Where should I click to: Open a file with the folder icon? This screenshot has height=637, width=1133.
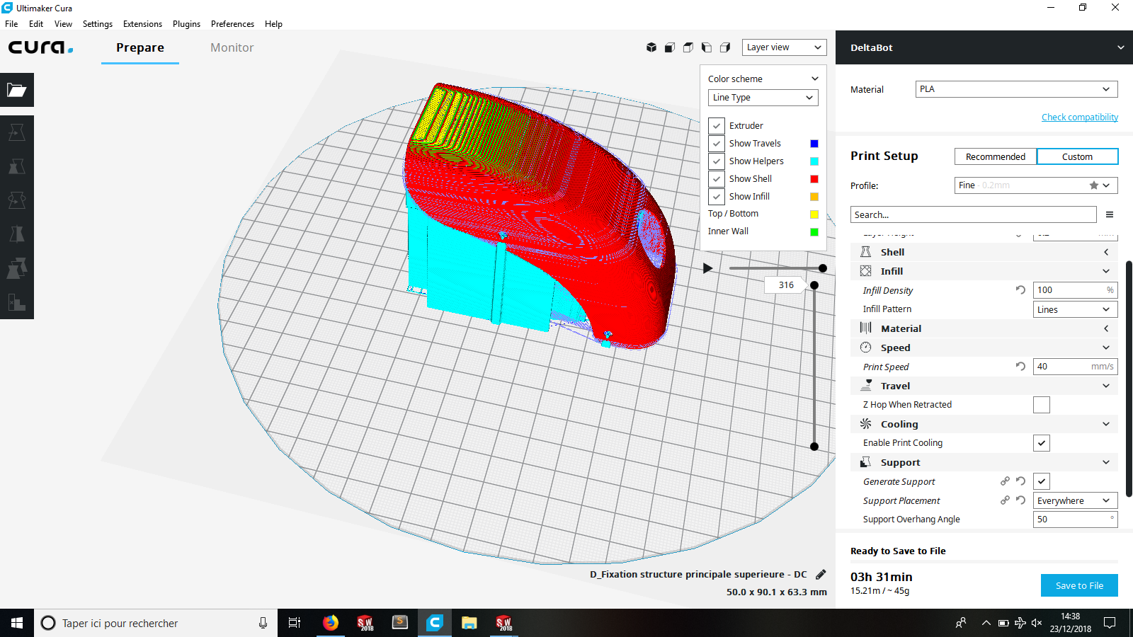pos(17,90)
